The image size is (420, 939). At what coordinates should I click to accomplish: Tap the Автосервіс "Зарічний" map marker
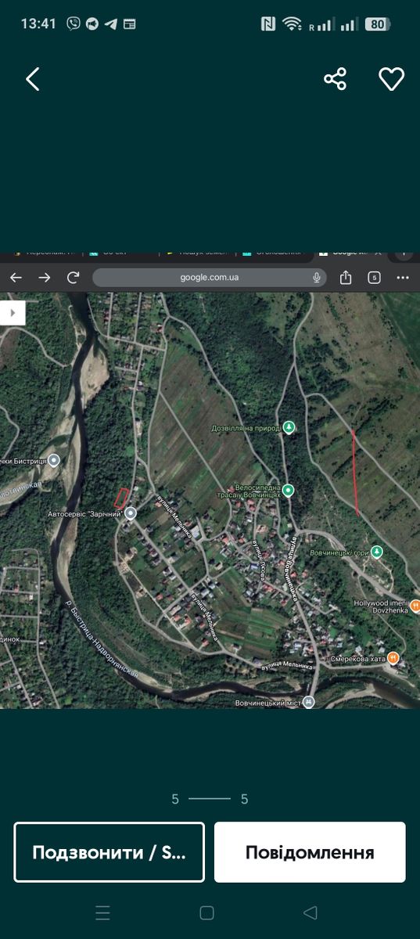coord(131,513)
